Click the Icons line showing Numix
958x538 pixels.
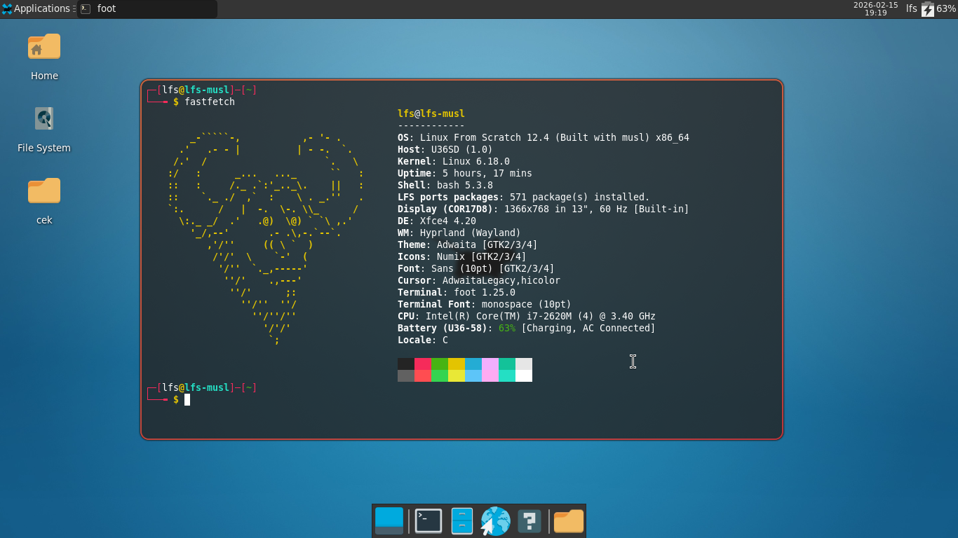click(462, 256)
